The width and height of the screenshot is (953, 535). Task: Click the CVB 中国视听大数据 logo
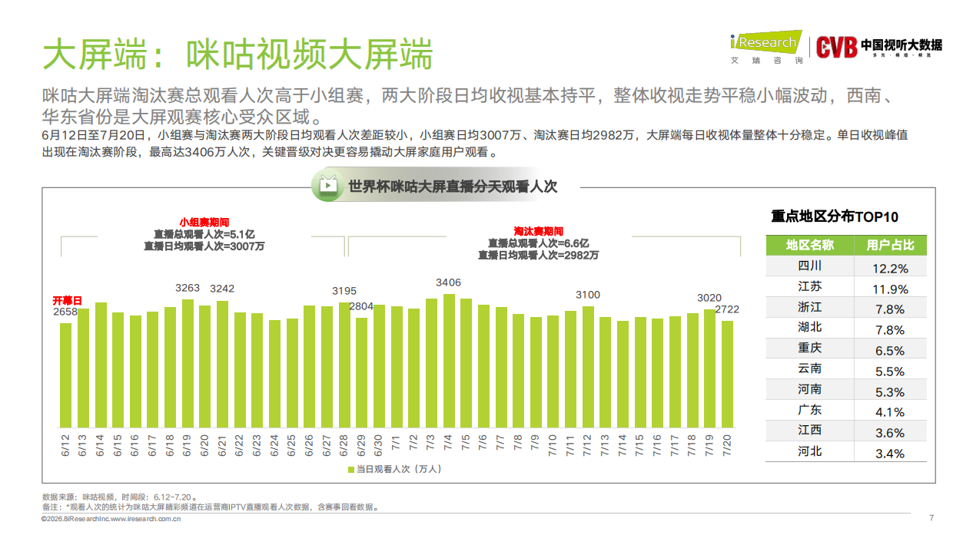(x=878, y=47)
